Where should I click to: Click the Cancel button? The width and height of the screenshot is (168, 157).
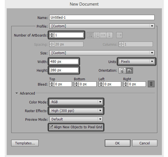pos(144,143)
